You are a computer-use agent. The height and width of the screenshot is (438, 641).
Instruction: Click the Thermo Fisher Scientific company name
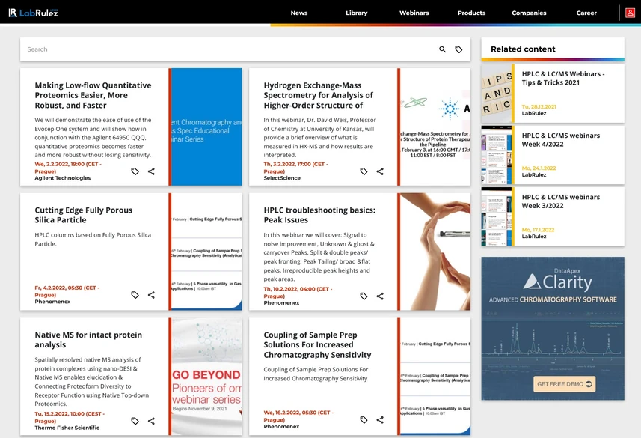tap(67, 428)
